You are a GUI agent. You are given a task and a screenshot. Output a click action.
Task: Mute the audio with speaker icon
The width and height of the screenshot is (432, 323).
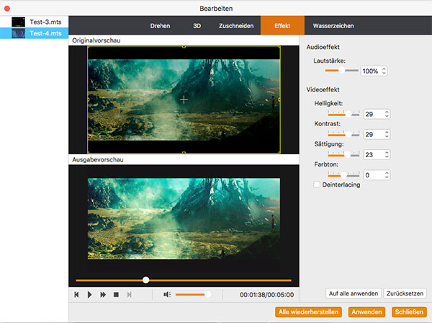click(167, 295)
